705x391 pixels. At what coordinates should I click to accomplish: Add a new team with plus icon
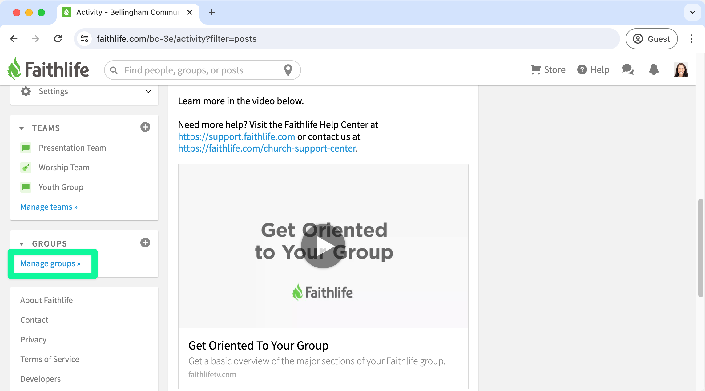[x=145, y=127]
